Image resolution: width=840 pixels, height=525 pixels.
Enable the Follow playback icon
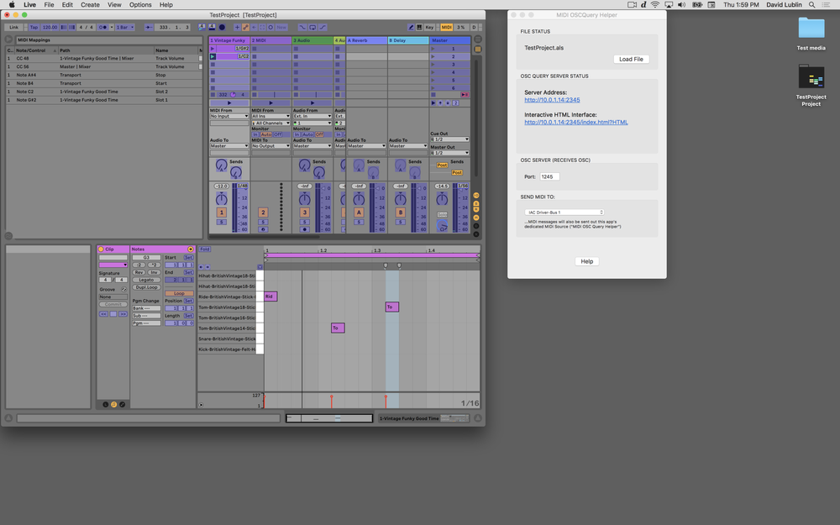149,27
